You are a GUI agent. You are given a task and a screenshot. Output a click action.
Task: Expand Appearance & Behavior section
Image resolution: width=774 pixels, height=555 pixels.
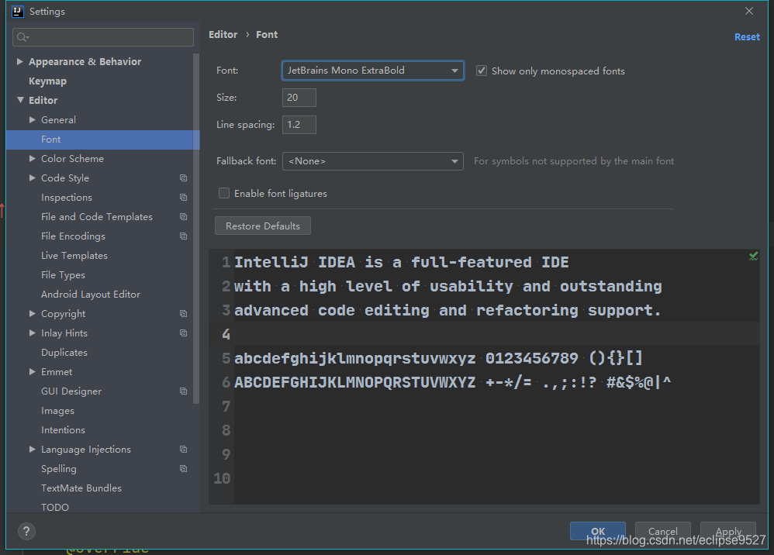tap(20, 62)
